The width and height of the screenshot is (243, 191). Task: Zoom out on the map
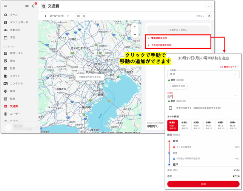(135, 34)
